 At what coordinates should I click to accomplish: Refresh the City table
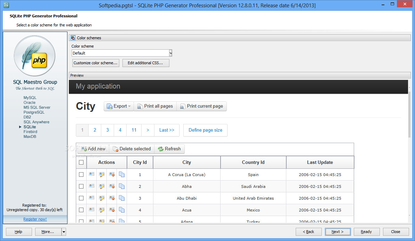[169, 149]
